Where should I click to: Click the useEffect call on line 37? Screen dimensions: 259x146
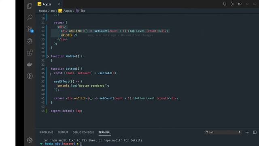[x=68, y=82]
